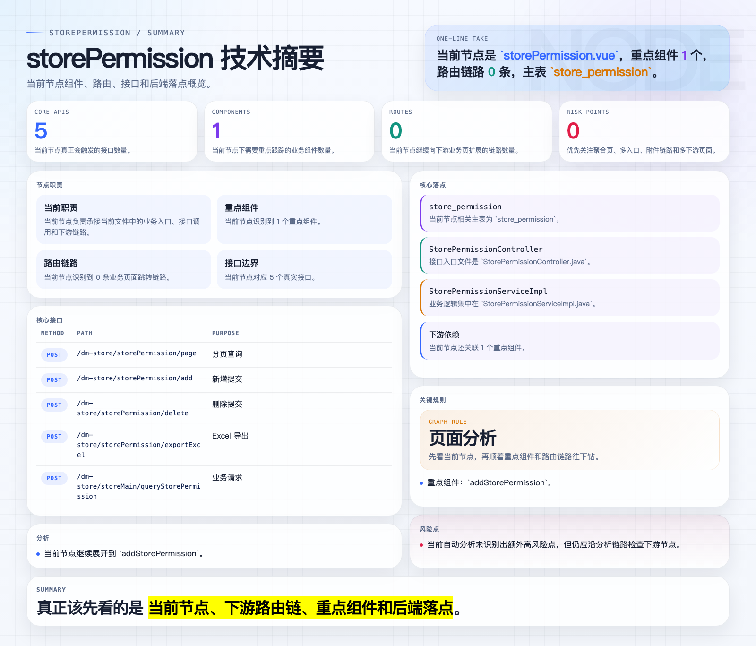The height and width of the screenshot is (646, 756).
Task: Click the 删除提交 purpose cell
Action: [227, 404]
